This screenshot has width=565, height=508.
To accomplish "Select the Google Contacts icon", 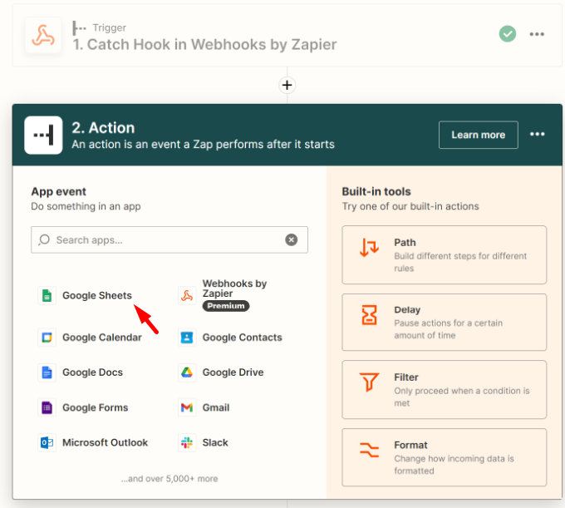I will (x=187, y=338).
